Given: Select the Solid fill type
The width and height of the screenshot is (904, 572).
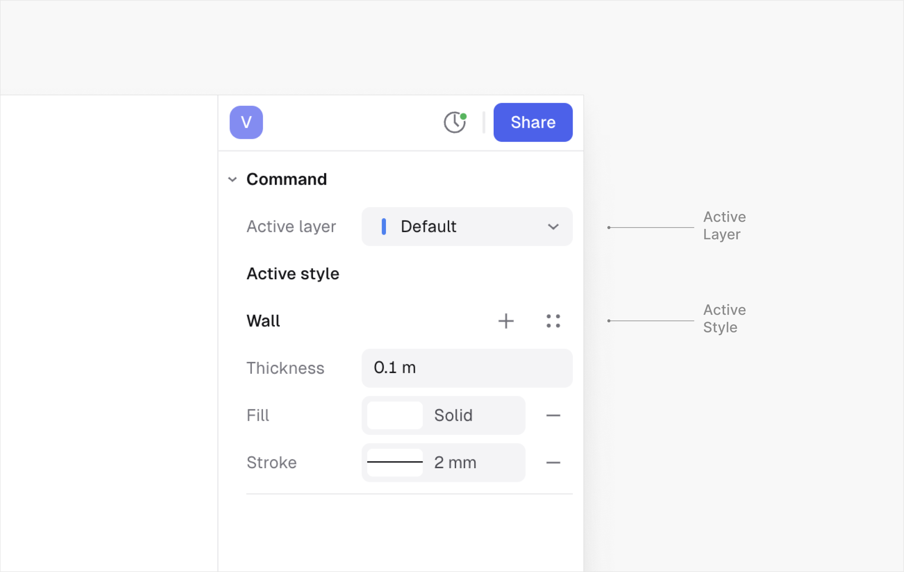Looking at the screenshot, I should (x=454, y=415).
